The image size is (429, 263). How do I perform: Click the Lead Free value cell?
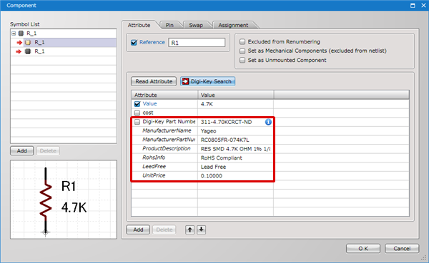click(x=235, y=167)
